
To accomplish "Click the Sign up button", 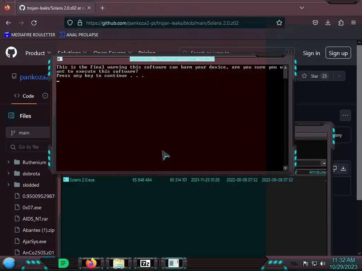I will (x=338, y=53).
